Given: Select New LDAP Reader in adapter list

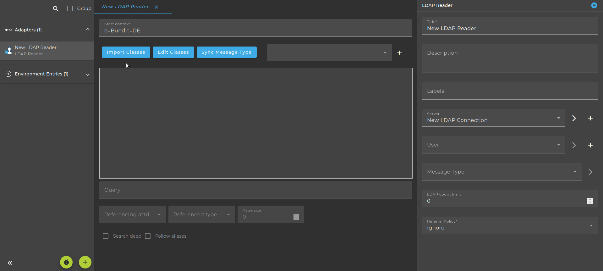Looking at the screenshot, I should click(x=47, y=50).
